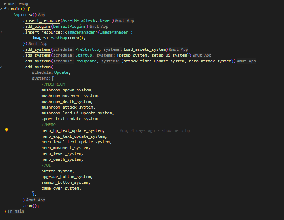This screenshot has width=284, height=220.
Task: Click the lightbulb code action icon
Action: (x=6, y=130)
